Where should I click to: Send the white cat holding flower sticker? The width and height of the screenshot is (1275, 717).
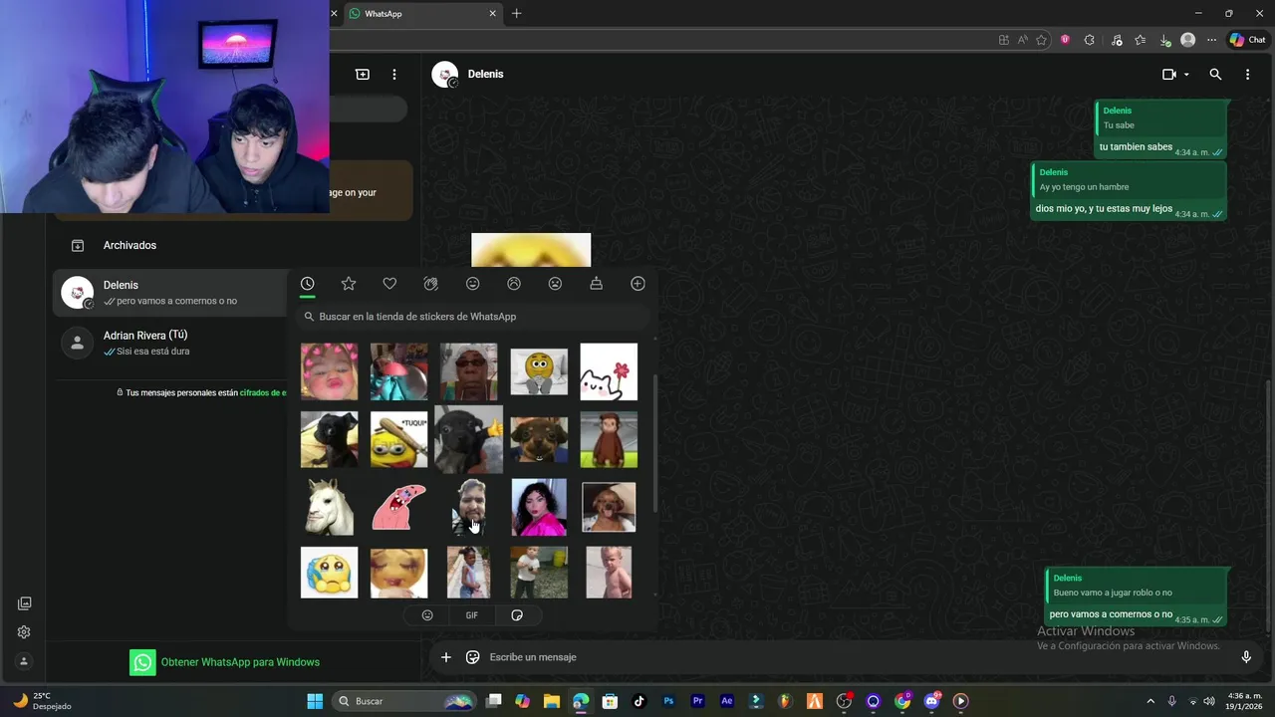[x=609, y=371]
